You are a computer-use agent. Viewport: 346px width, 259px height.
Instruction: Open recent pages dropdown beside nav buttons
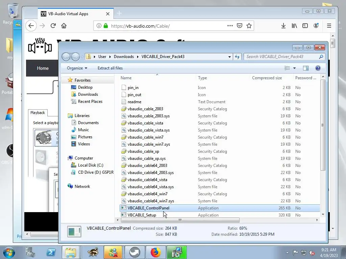coord(82,57)
